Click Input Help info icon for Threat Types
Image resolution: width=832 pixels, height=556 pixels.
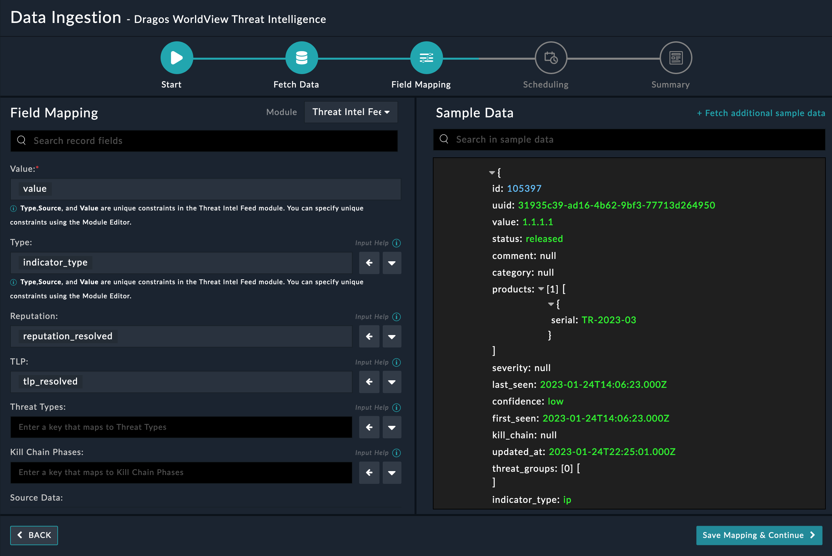tap(397, 408)
